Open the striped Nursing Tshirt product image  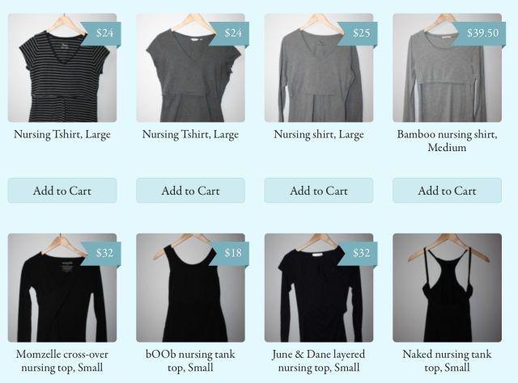(62, 68)
